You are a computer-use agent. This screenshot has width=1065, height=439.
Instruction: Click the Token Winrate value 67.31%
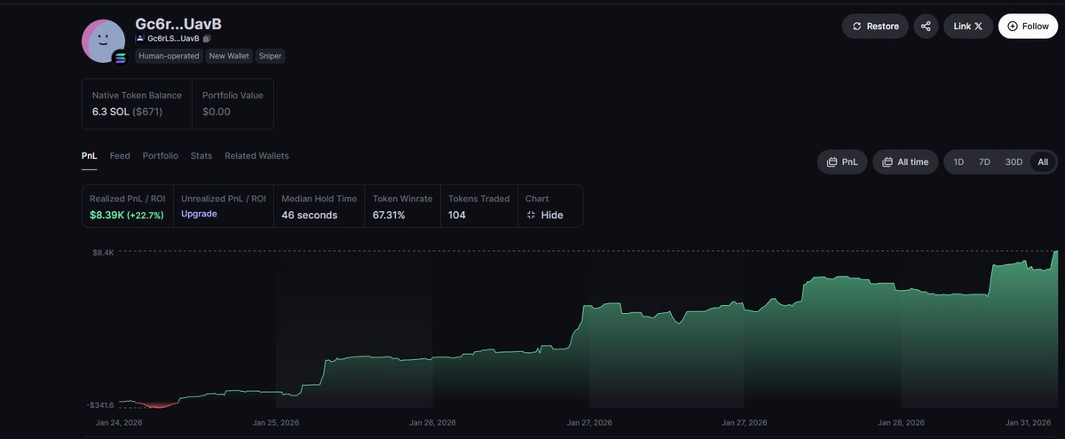click(389, 215)
